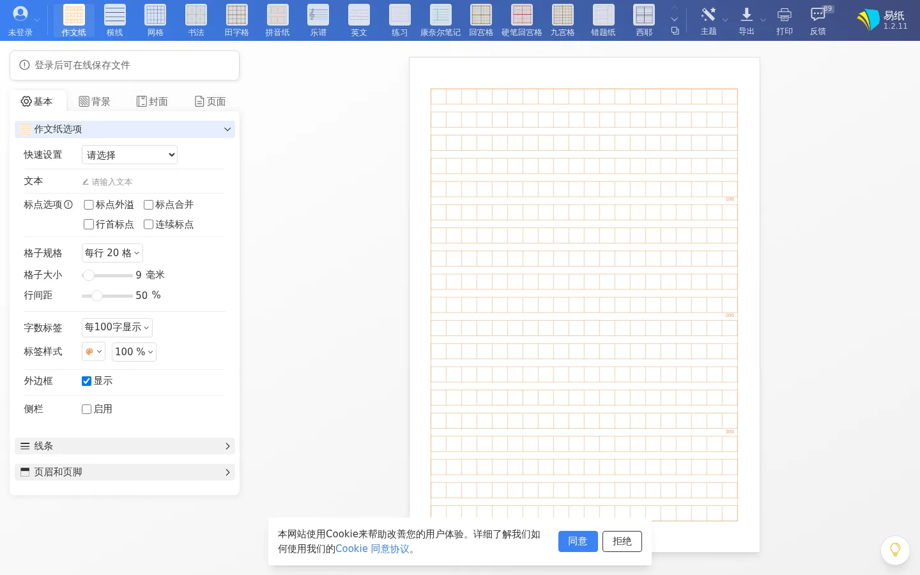Select the 田字格 paper icon

[x=236, y=20]
